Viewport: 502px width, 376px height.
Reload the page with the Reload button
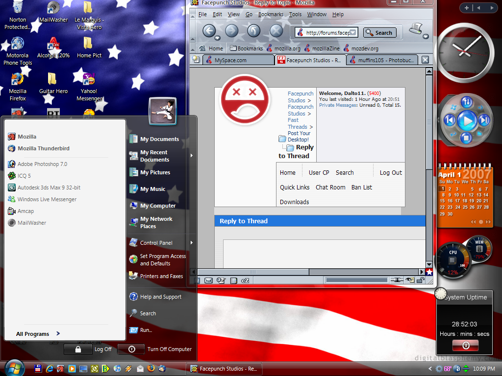[253, 31]
